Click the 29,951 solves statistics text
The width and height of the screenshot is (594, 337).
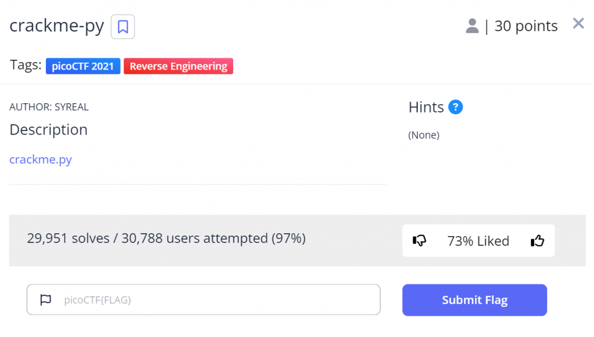point(166,238)
